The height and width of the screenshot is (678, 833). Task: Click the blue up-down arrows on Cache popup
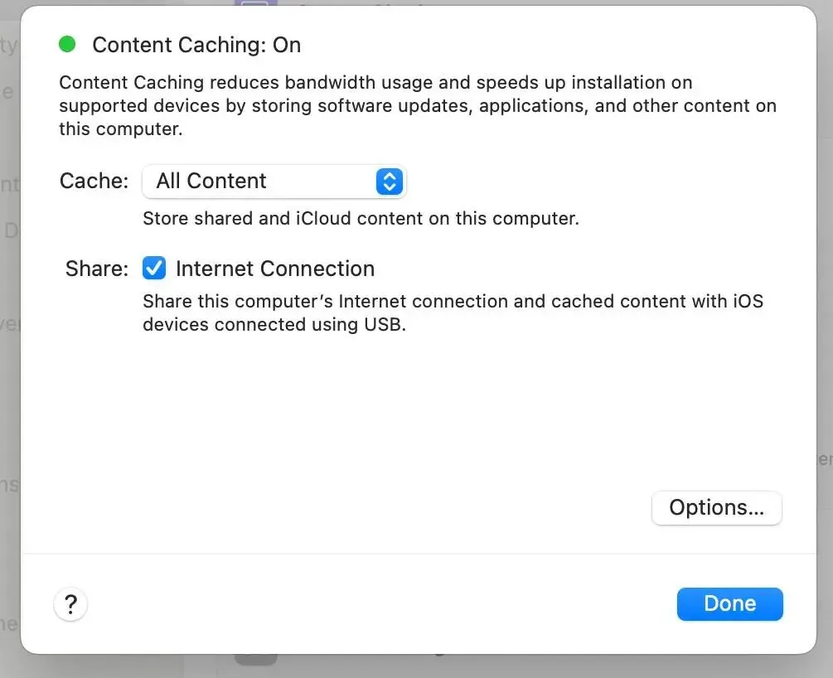[389, 182]
